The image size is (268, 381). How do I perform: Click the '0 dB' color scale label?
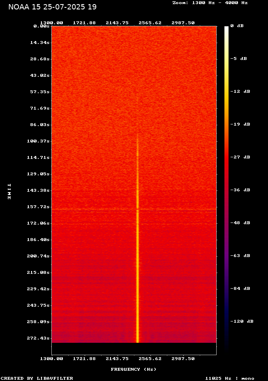click(x=237, y=26)
